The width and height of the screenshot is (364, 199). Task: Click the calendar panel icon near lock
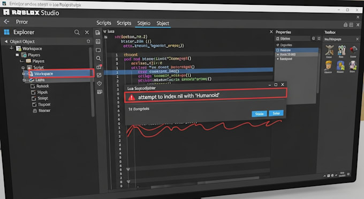[351, 25]
